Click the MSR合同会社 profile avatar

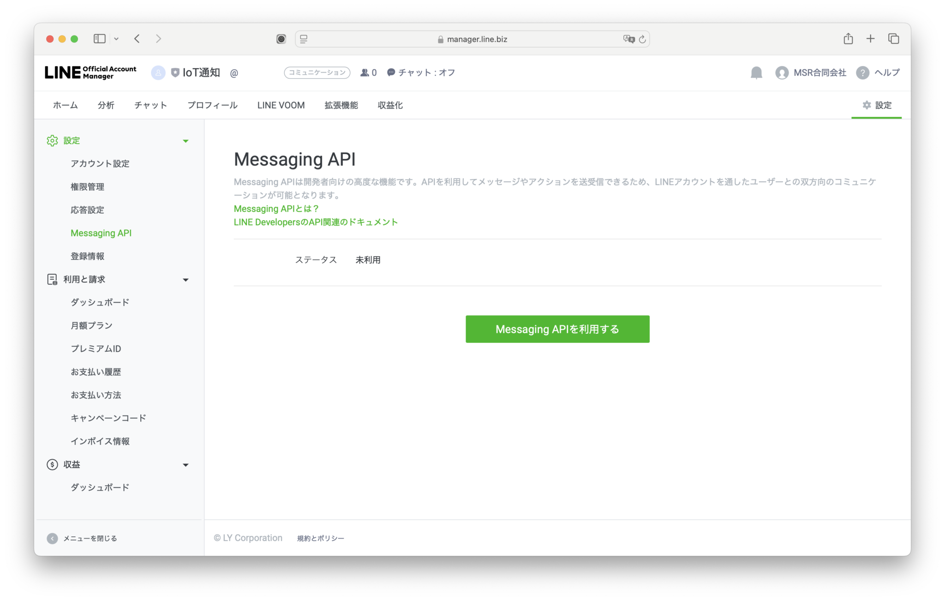782,72
